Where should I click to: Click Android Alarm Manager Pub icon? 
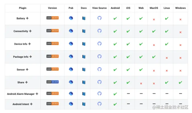click(x=71, y=94)
